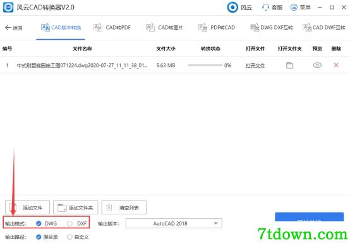The height and width of the screenshot is (246, 350).
Task: Click the 0% conversion progress bar
Action: coord(205,65)
